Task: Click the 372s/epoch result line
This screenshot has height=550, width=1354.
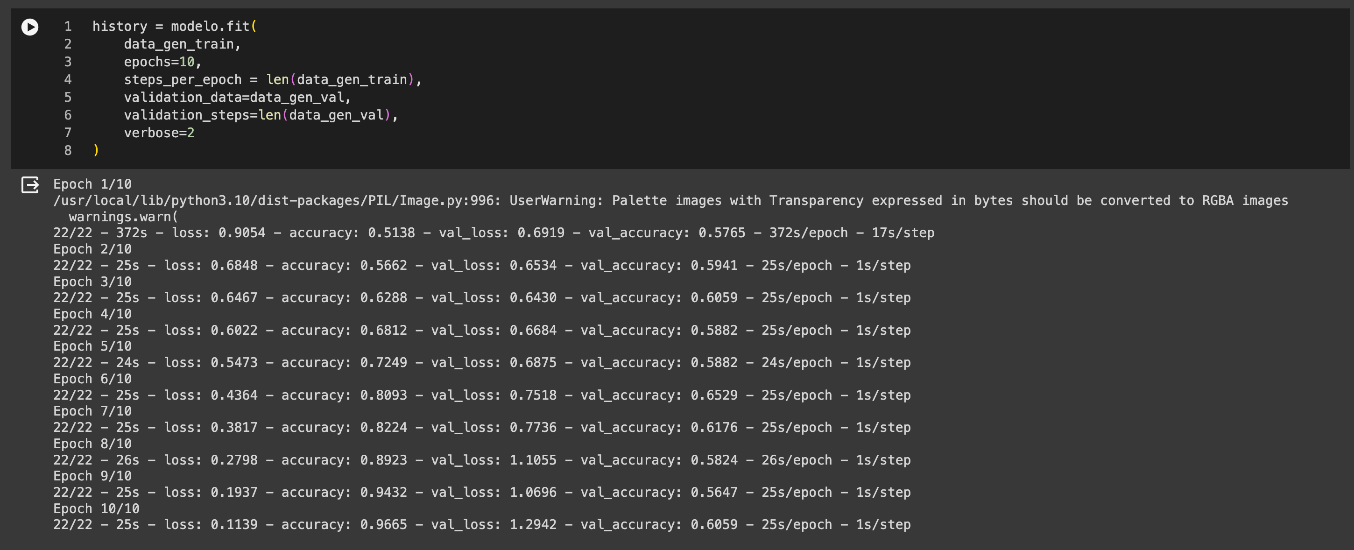Action: [494, 233]
